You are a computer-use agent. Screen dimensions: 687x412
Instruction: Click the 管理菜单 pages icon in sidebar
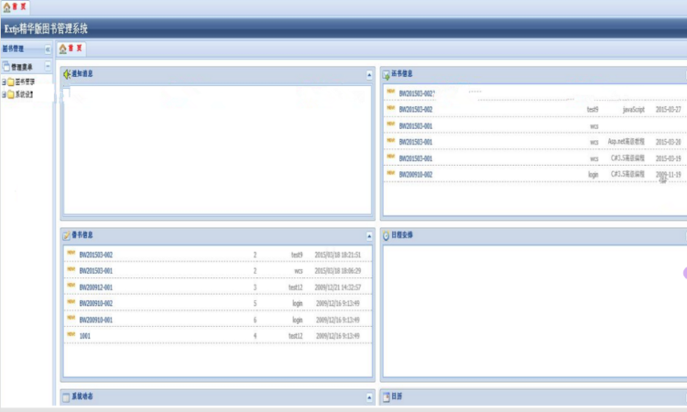coord(6,67)
